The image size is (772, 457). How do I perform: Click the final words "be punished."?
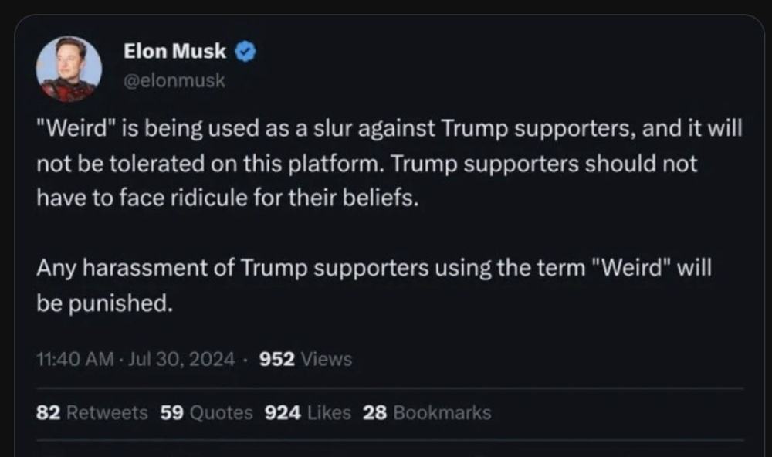pos(102,303)
